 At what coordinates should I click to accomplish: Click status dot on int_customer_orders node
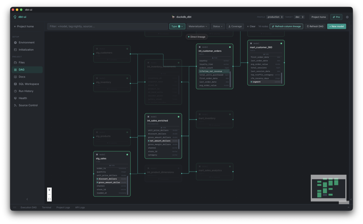[230, 47]
